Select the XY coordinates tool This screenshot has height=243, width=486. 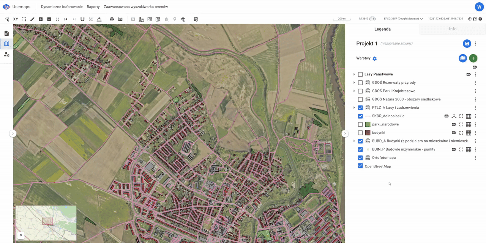click(16, 19)
